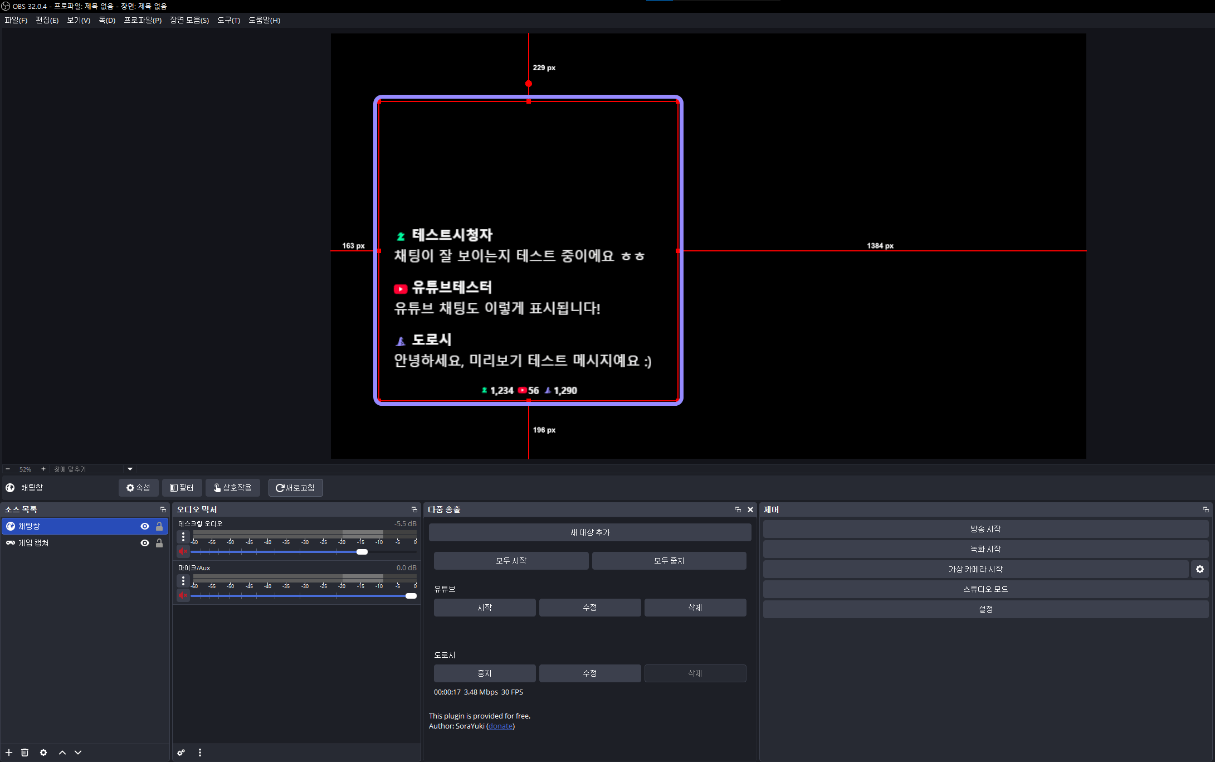Open desktop audio three-dot options menu
Viewport: 1215px width, 762px height.
click(x=183, y=537)
